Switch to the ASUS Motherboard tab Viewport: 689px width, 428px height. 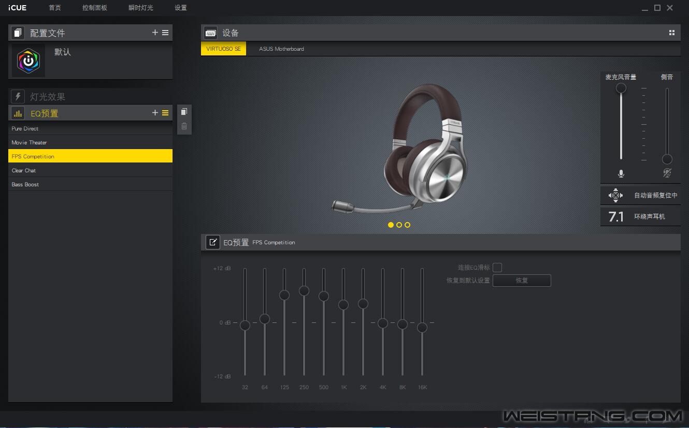281,49
